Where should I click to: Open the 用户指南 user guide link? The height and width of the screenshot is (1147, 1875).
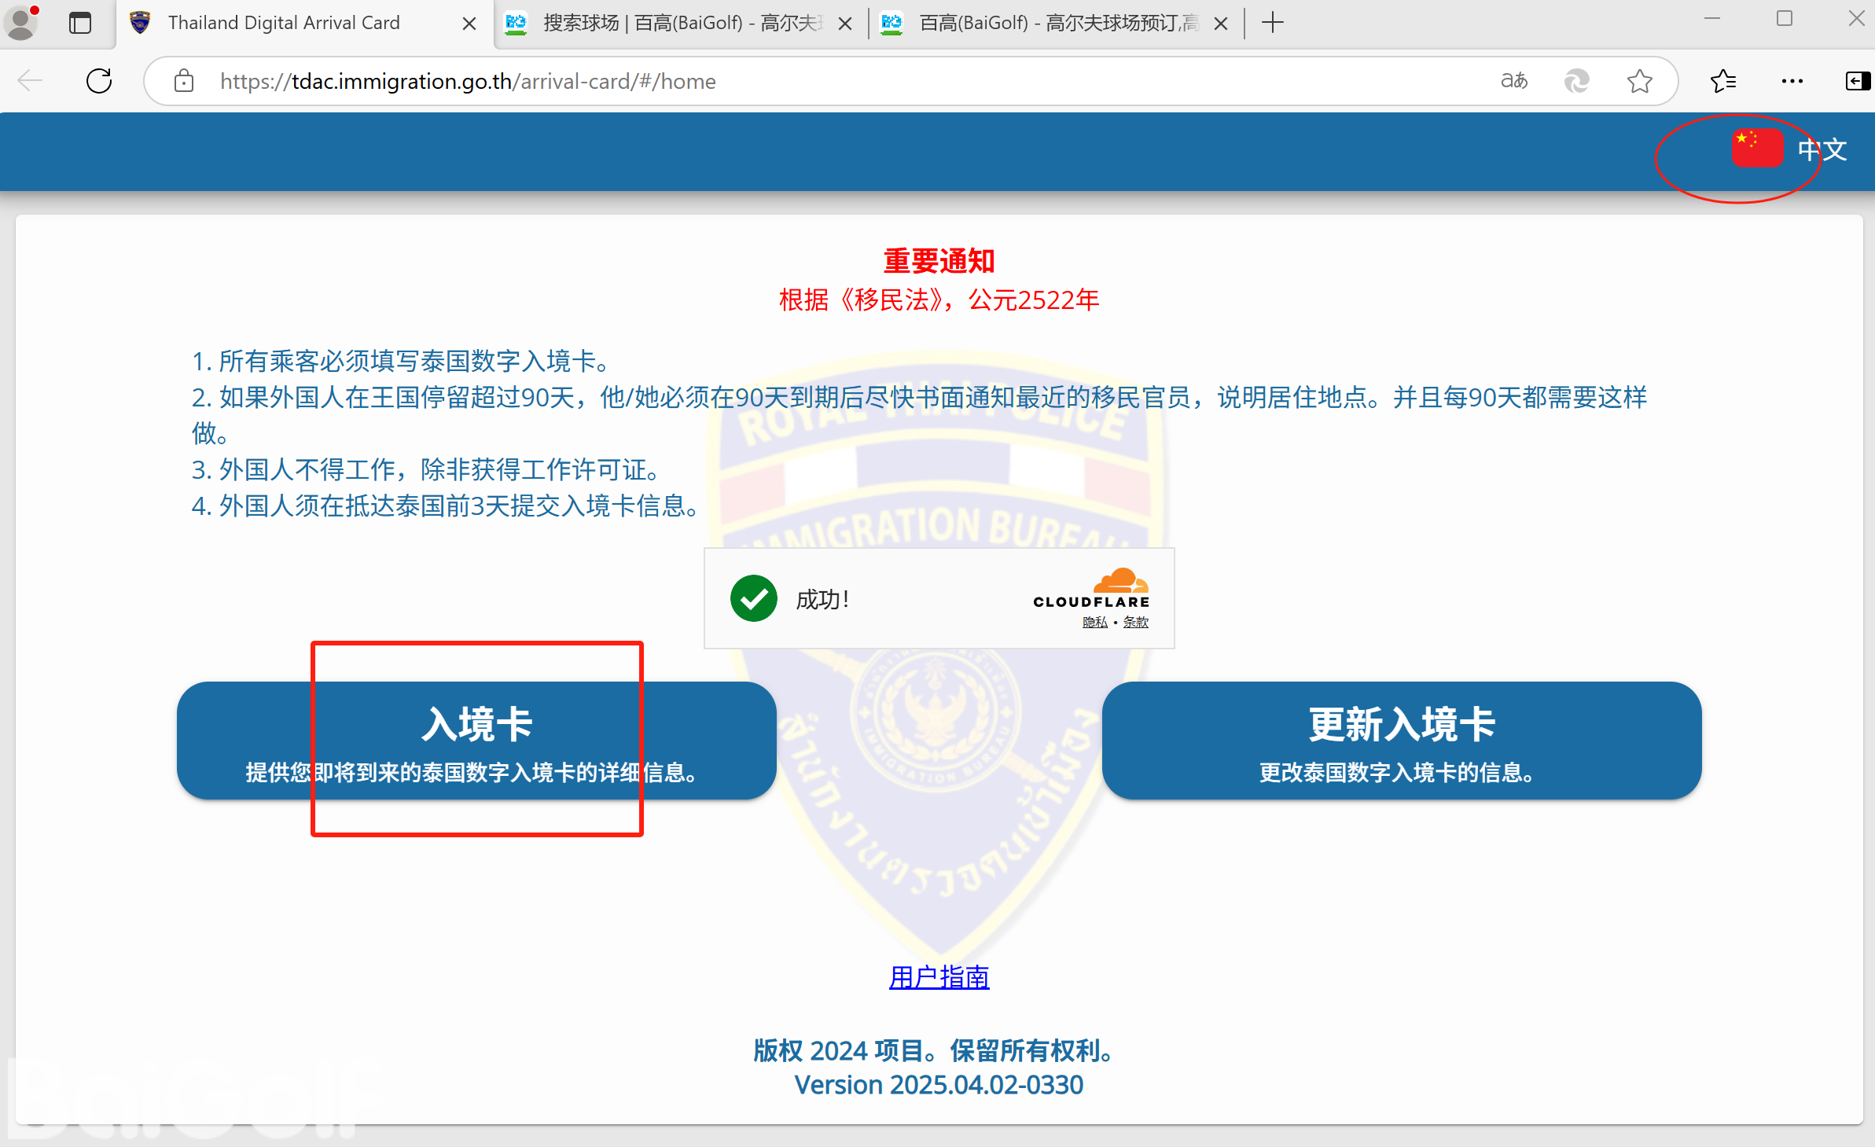[939, 977]
